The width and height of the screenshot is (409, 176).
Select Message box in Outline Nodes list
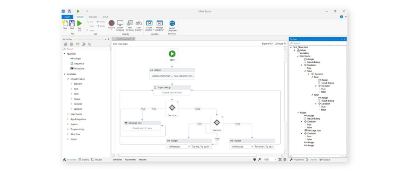coord(313,130)
